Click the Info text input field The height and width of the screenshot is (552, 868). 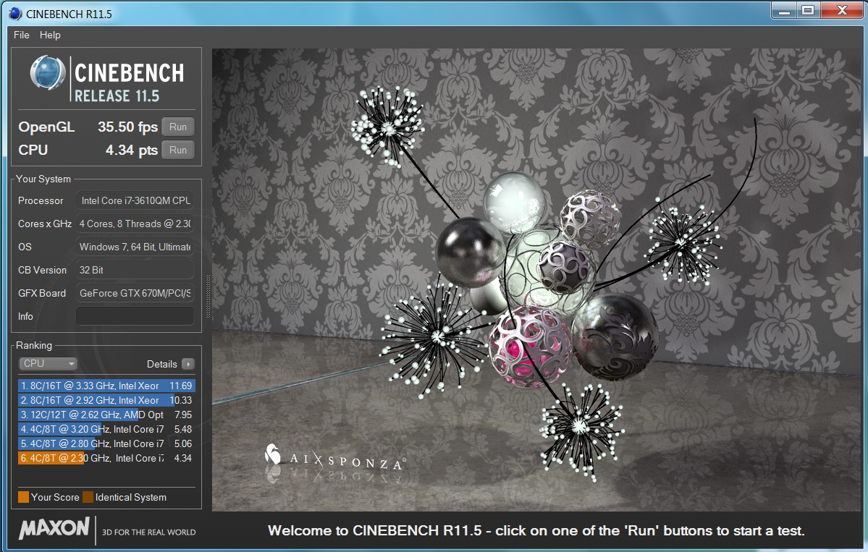pos(135,316)
